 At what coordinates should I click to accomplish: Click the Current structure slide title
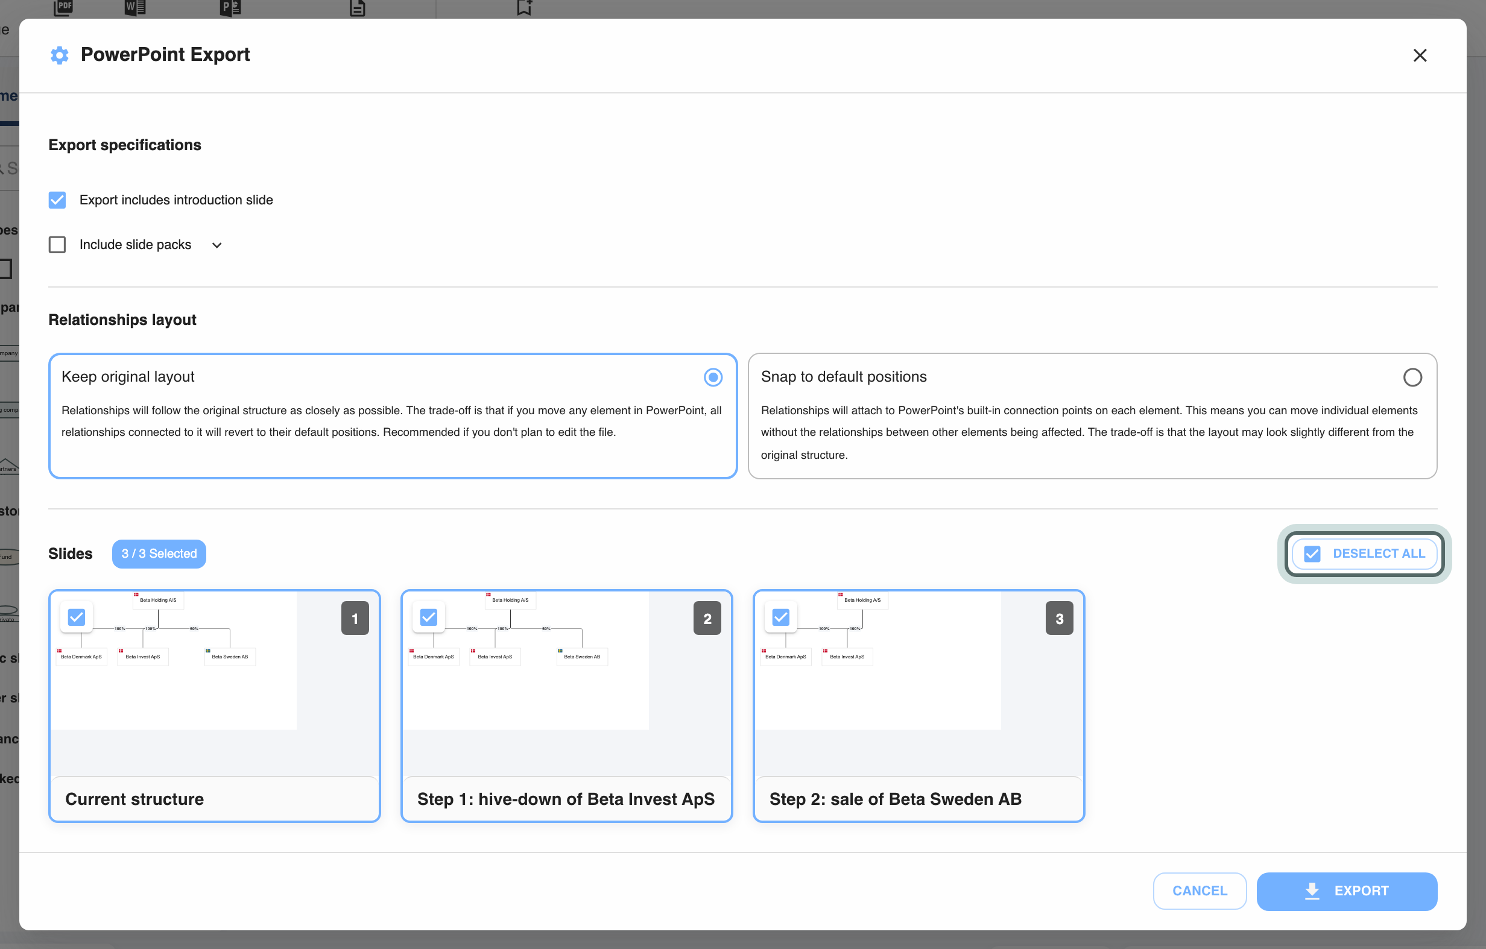(134, 799)
